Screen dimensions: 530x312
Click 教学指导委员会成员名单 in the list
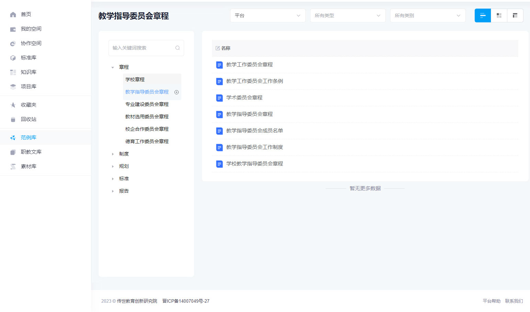click(x=255, y=131)
